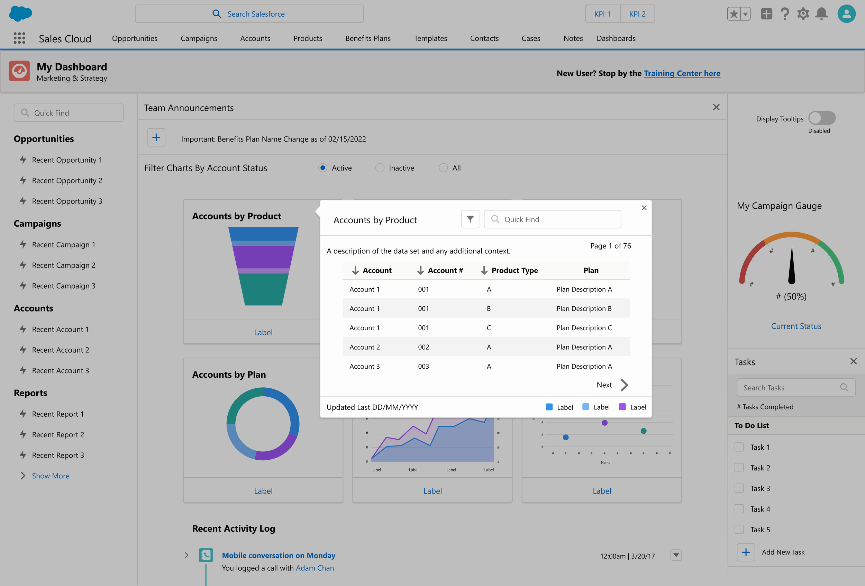Image resolution: width=865 pixels, height=586 pixels.
Task: Open the favorites list dropdown arrow
Action: [745, 14]
